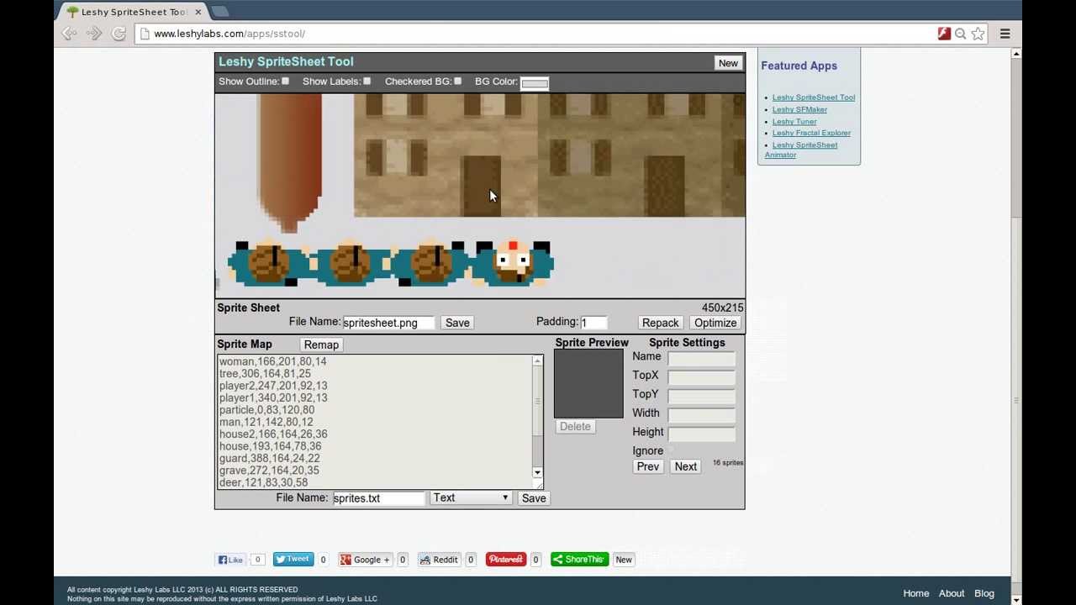The image size is (1076, 605).
Task: Click the sprite Name field
Action: (701, 357)
